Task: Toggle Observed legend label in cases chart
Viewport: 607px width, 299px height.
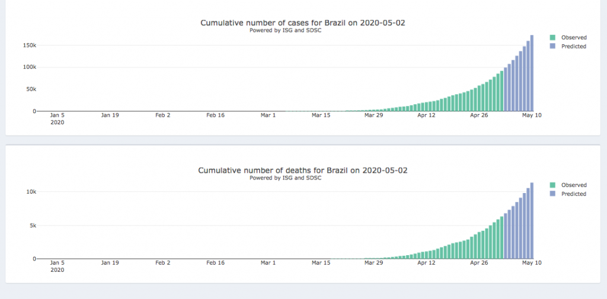Action: (574, 37)
